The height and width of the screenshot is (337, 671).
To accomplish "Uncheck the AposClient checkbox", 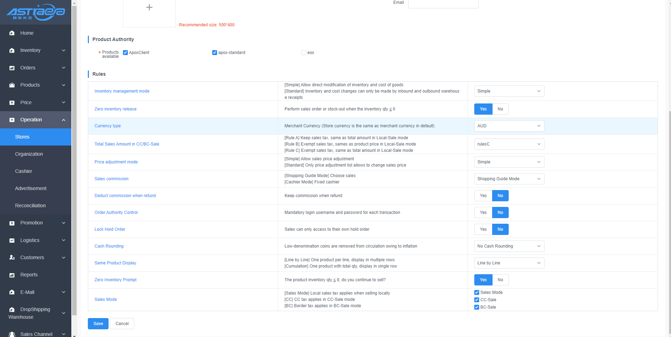I will [125, 53].
